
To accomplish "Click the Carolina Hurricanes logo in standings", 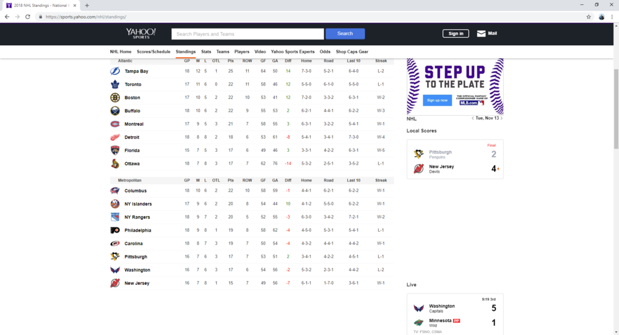I will tap(115, 243).
